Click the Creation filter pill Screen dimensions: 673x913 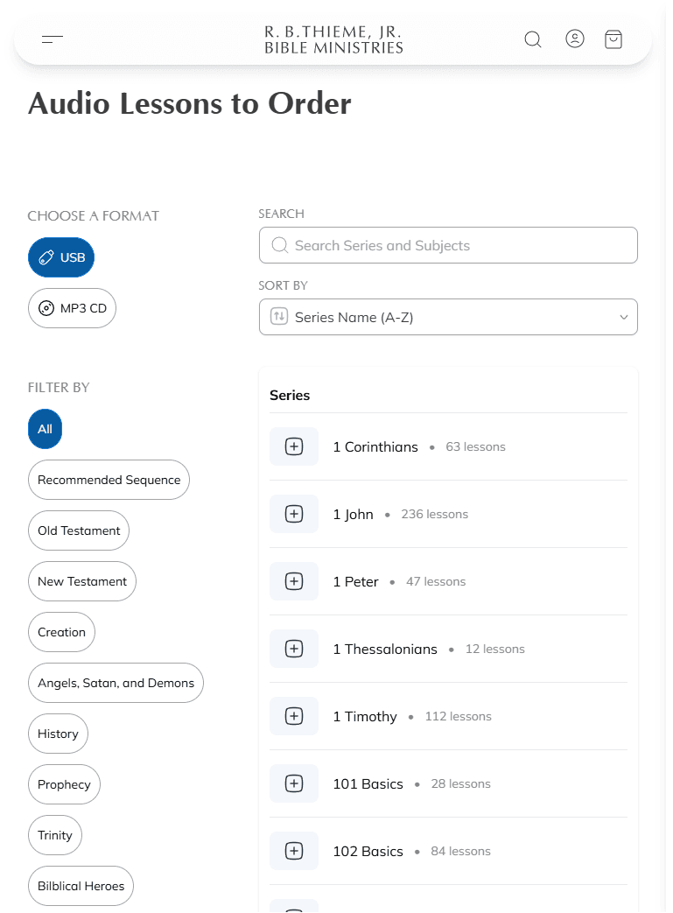coord(61,631)
